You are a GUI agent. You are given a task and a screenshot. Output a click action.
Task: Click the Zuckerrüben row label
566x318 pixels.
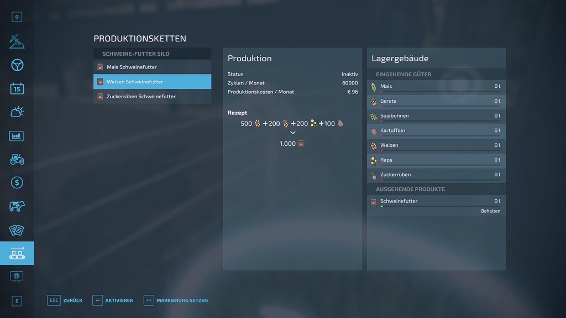click(396, 174)
